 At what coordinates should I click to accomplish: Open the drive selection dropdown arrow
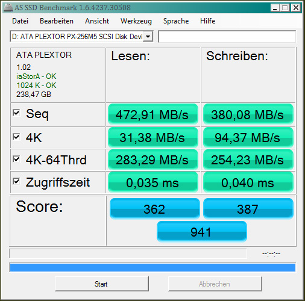(148, 37)
